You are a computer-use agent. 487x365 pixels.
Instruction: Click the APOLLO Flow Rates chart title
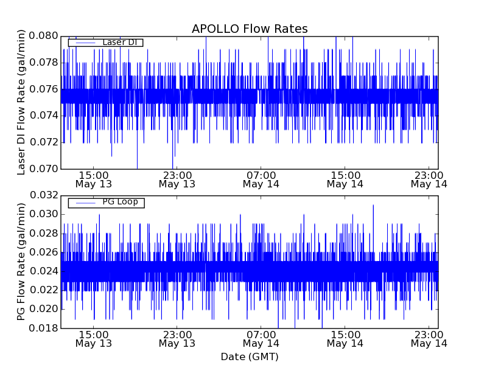[250, 29]
